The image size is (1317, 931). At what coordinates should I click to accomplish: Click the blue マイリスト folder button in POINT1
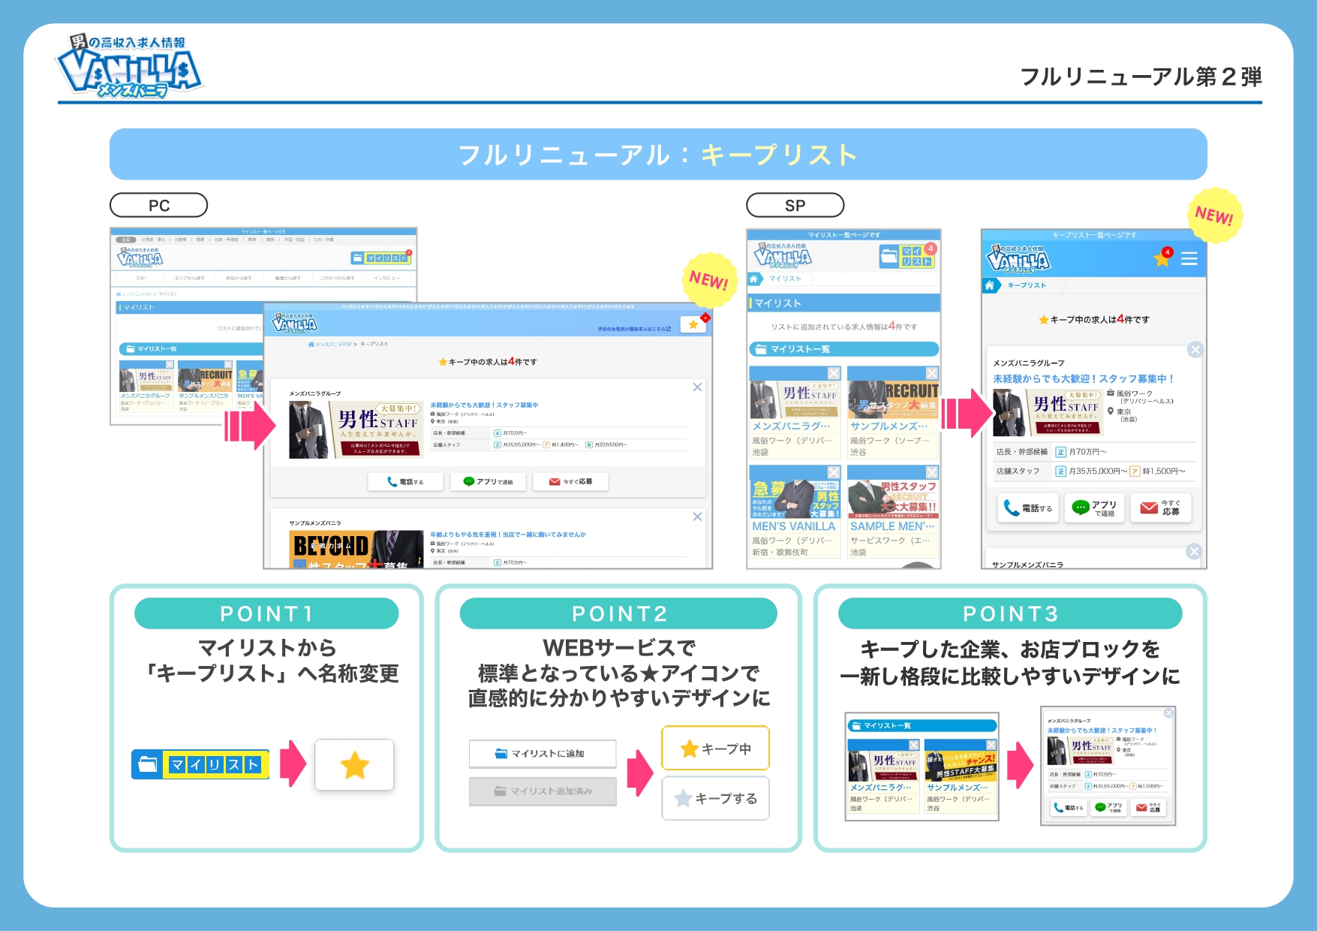pos(200,764)
